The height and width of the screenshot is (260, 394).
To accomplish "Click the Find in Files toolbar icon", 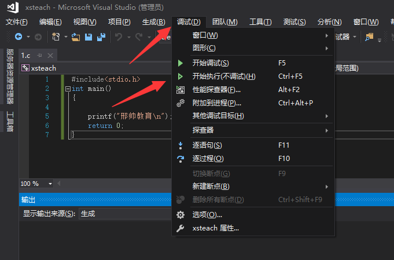I will 369,36.
